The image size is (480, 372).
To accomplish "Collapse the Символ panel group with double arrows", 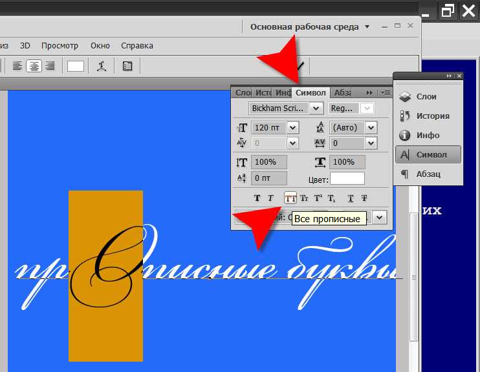I will coord(369,92).
